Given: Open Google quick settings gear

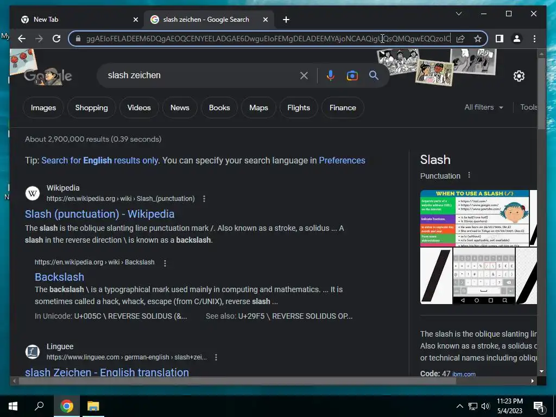Looking at the screenshot, I should 519,76.
